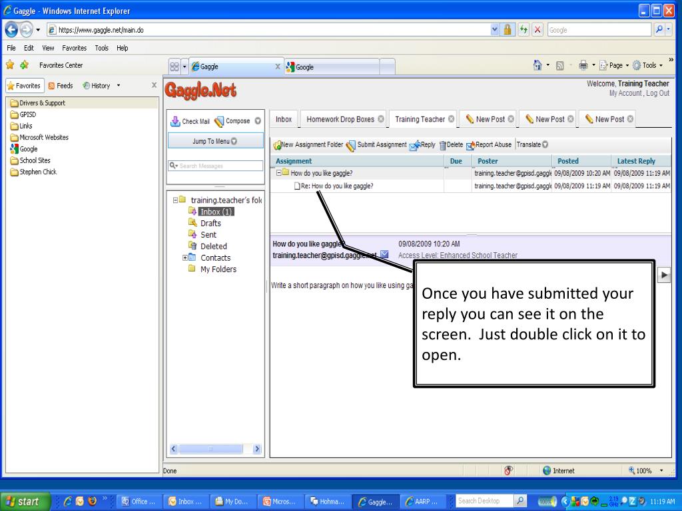Open Favorites Center star icon
The width and height of the screenshot is (682, 511).
tap(10, 65)
